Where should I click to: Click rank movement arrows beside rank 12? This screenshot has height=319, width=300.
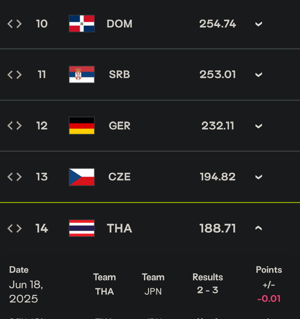14,126
